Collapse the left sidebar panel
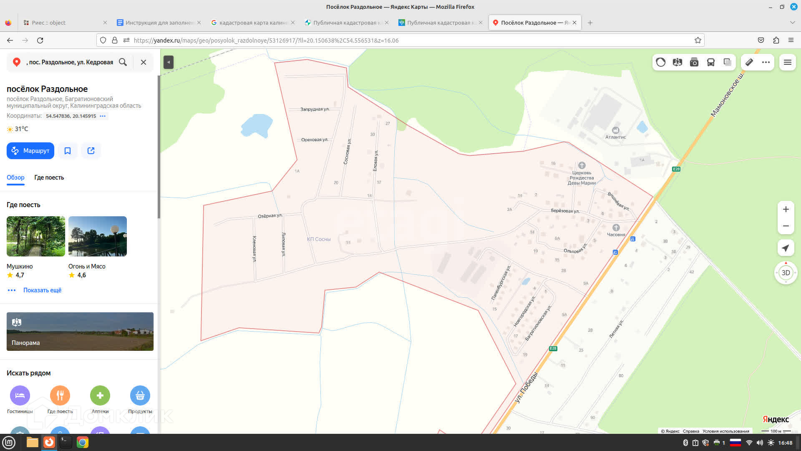Screen dimensions: 801x451 point(168,62)
